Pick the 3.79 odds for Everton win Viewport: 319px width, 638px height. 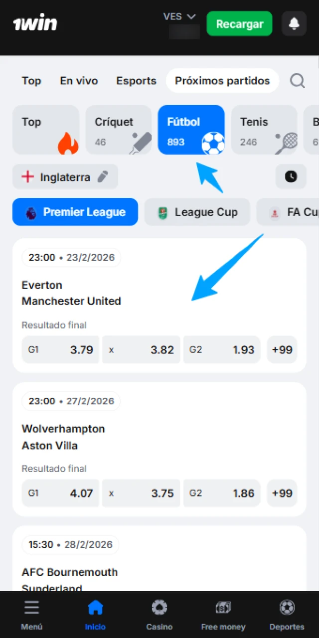(x=60, y=349)
